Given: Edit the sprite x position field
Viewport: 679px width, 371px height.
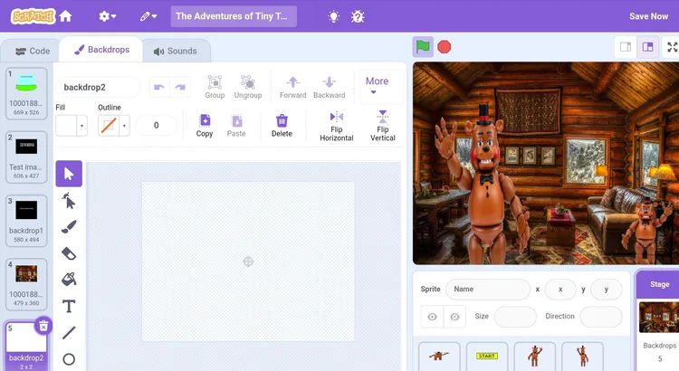Looking at the screenshot, I should (560, 290).
